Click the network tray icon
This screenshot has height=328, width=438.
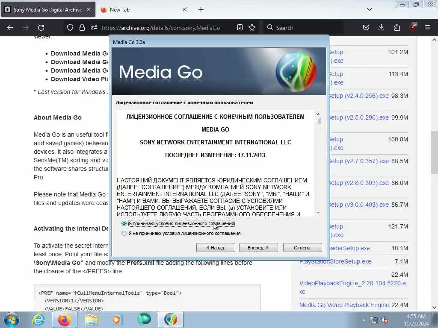[x=374, y=320]
